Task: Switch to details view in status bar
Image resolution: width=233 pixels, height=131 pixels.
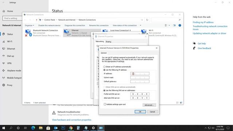Action: [178, 103]
